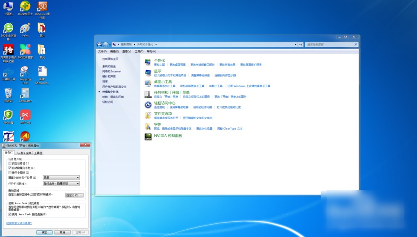Screen dimensions: 417x237
Task: Click the 个性化 (Personalization) category icon
Action: (148, 62)
